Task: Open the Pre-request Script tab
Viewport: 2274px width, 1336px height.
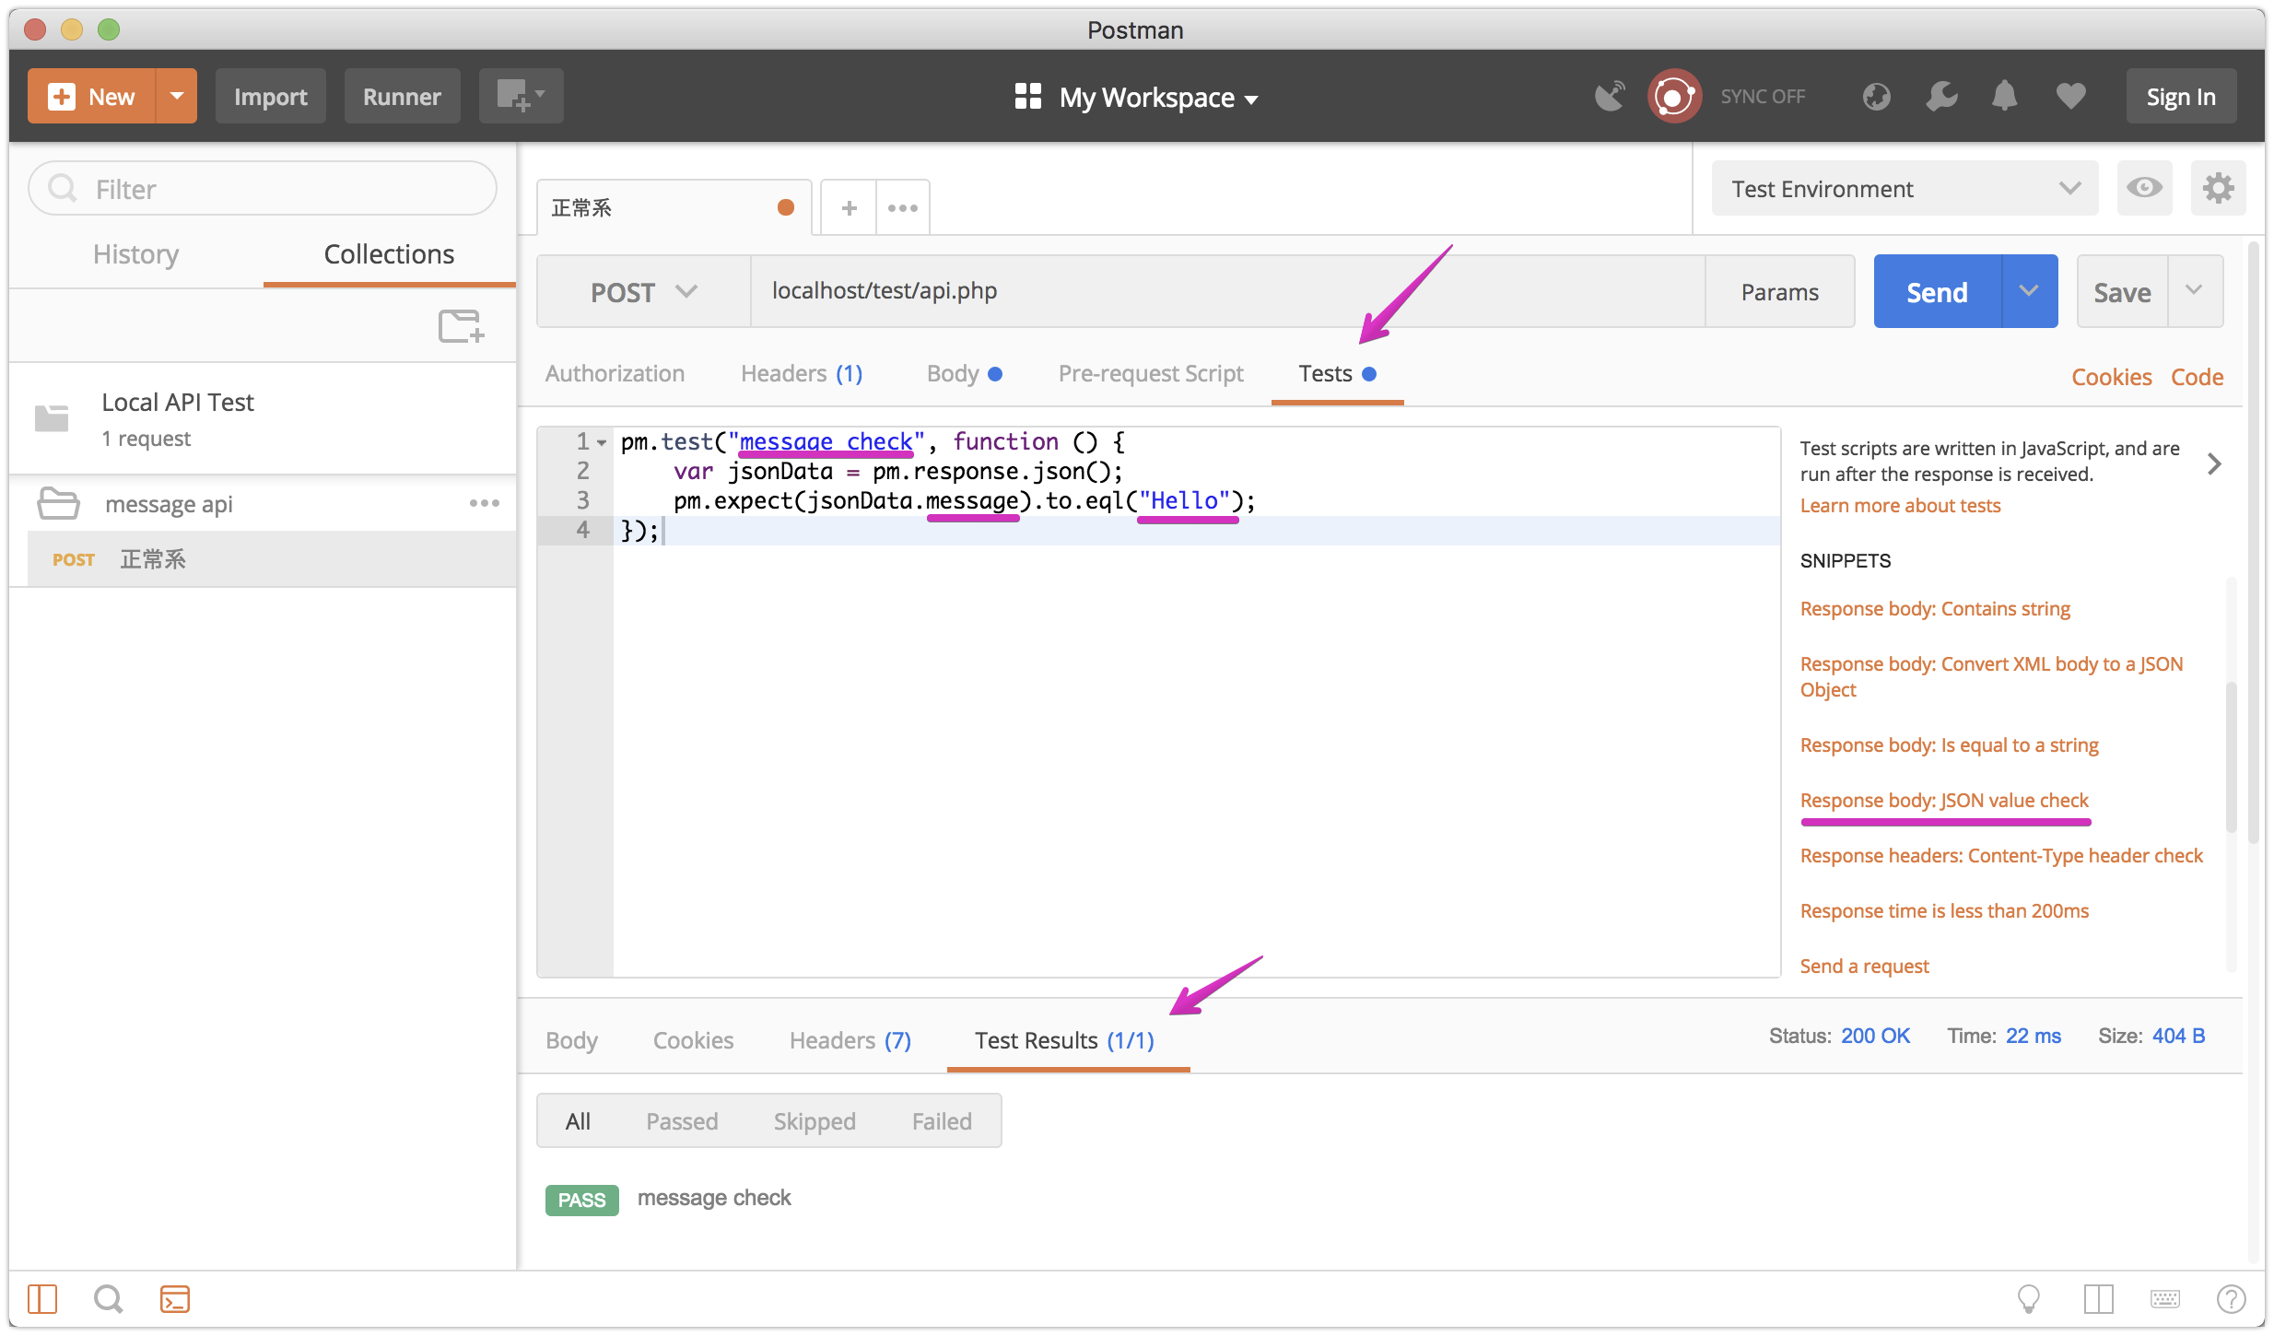Action: 1151,373
